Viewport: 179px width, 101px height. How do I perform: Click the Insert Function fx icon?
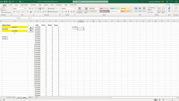point(29,18)
